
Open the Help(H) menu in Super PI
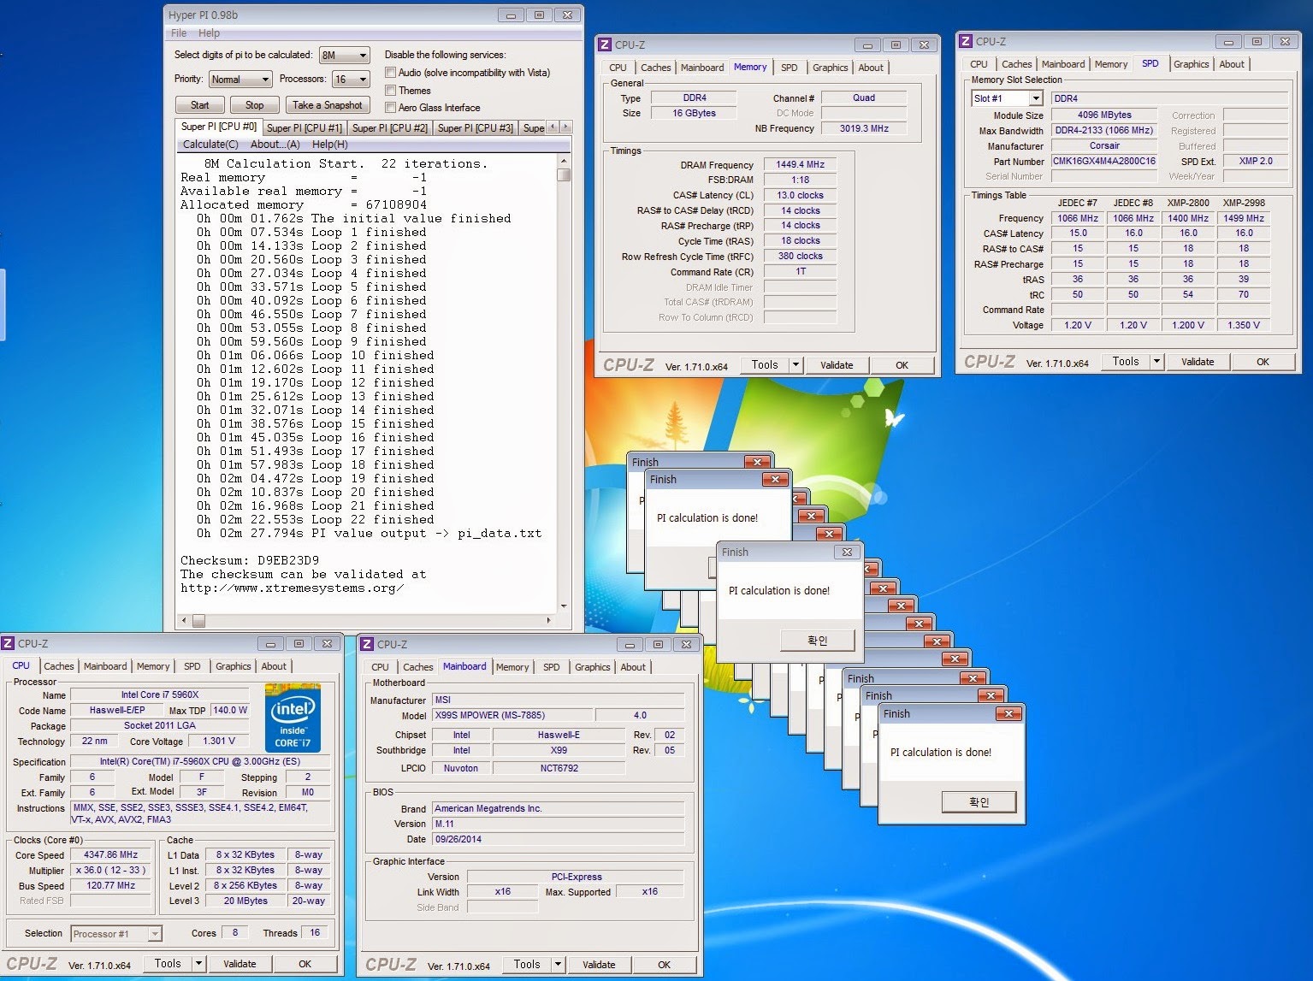(329, 145)
